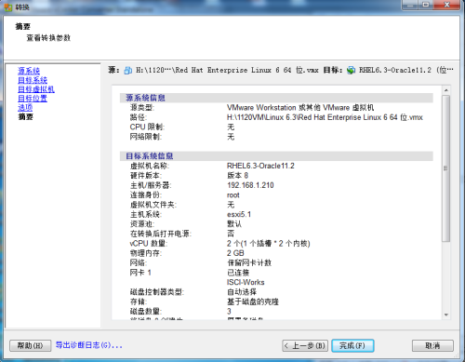465x362 pixels.
Task: Click the 在转换后打开电源 label
Action: coord(161,234)
